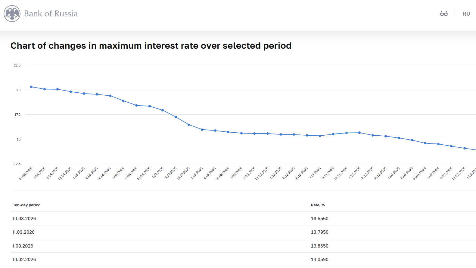Click the 13.7950 rate value
476x268 pixels.
coord(319,232)
